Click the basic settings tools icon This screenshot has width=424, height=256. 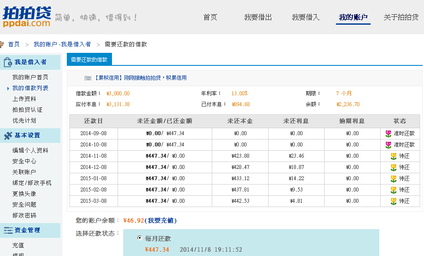tap(8, 136)
